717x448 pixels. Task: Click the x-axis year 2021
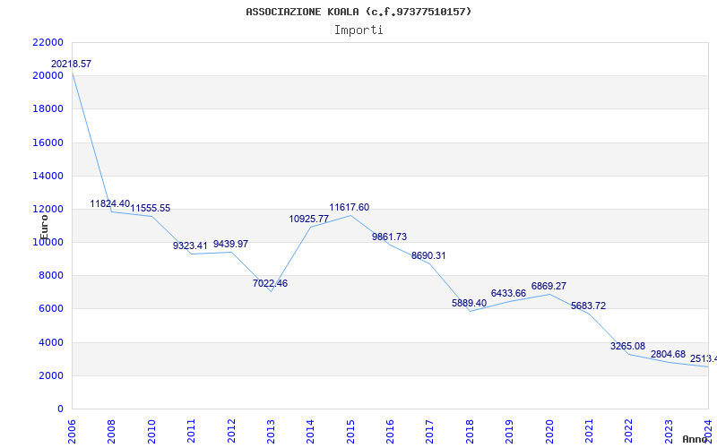pos(589,431)
